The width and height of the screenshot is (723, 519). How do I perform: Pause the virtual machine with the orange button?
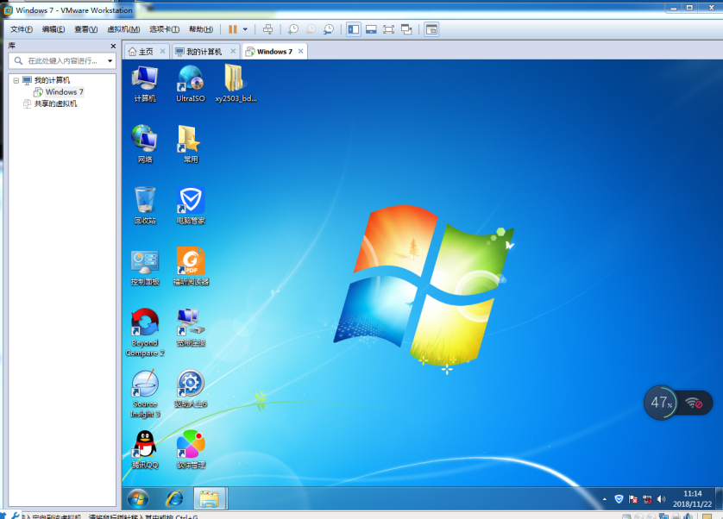tap(232, 29)
